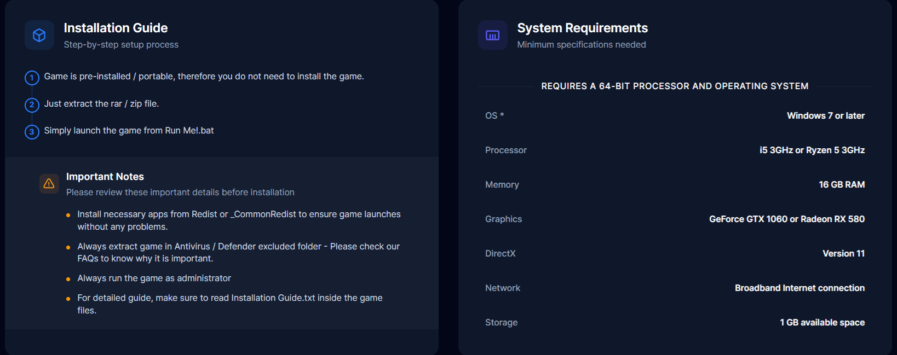Click 'Minimum specifications needed' subtitle

point(581,45)
